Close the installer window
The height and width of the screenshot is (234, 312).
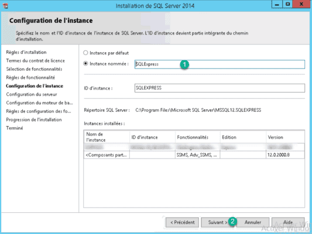click(x=301, y=4)
